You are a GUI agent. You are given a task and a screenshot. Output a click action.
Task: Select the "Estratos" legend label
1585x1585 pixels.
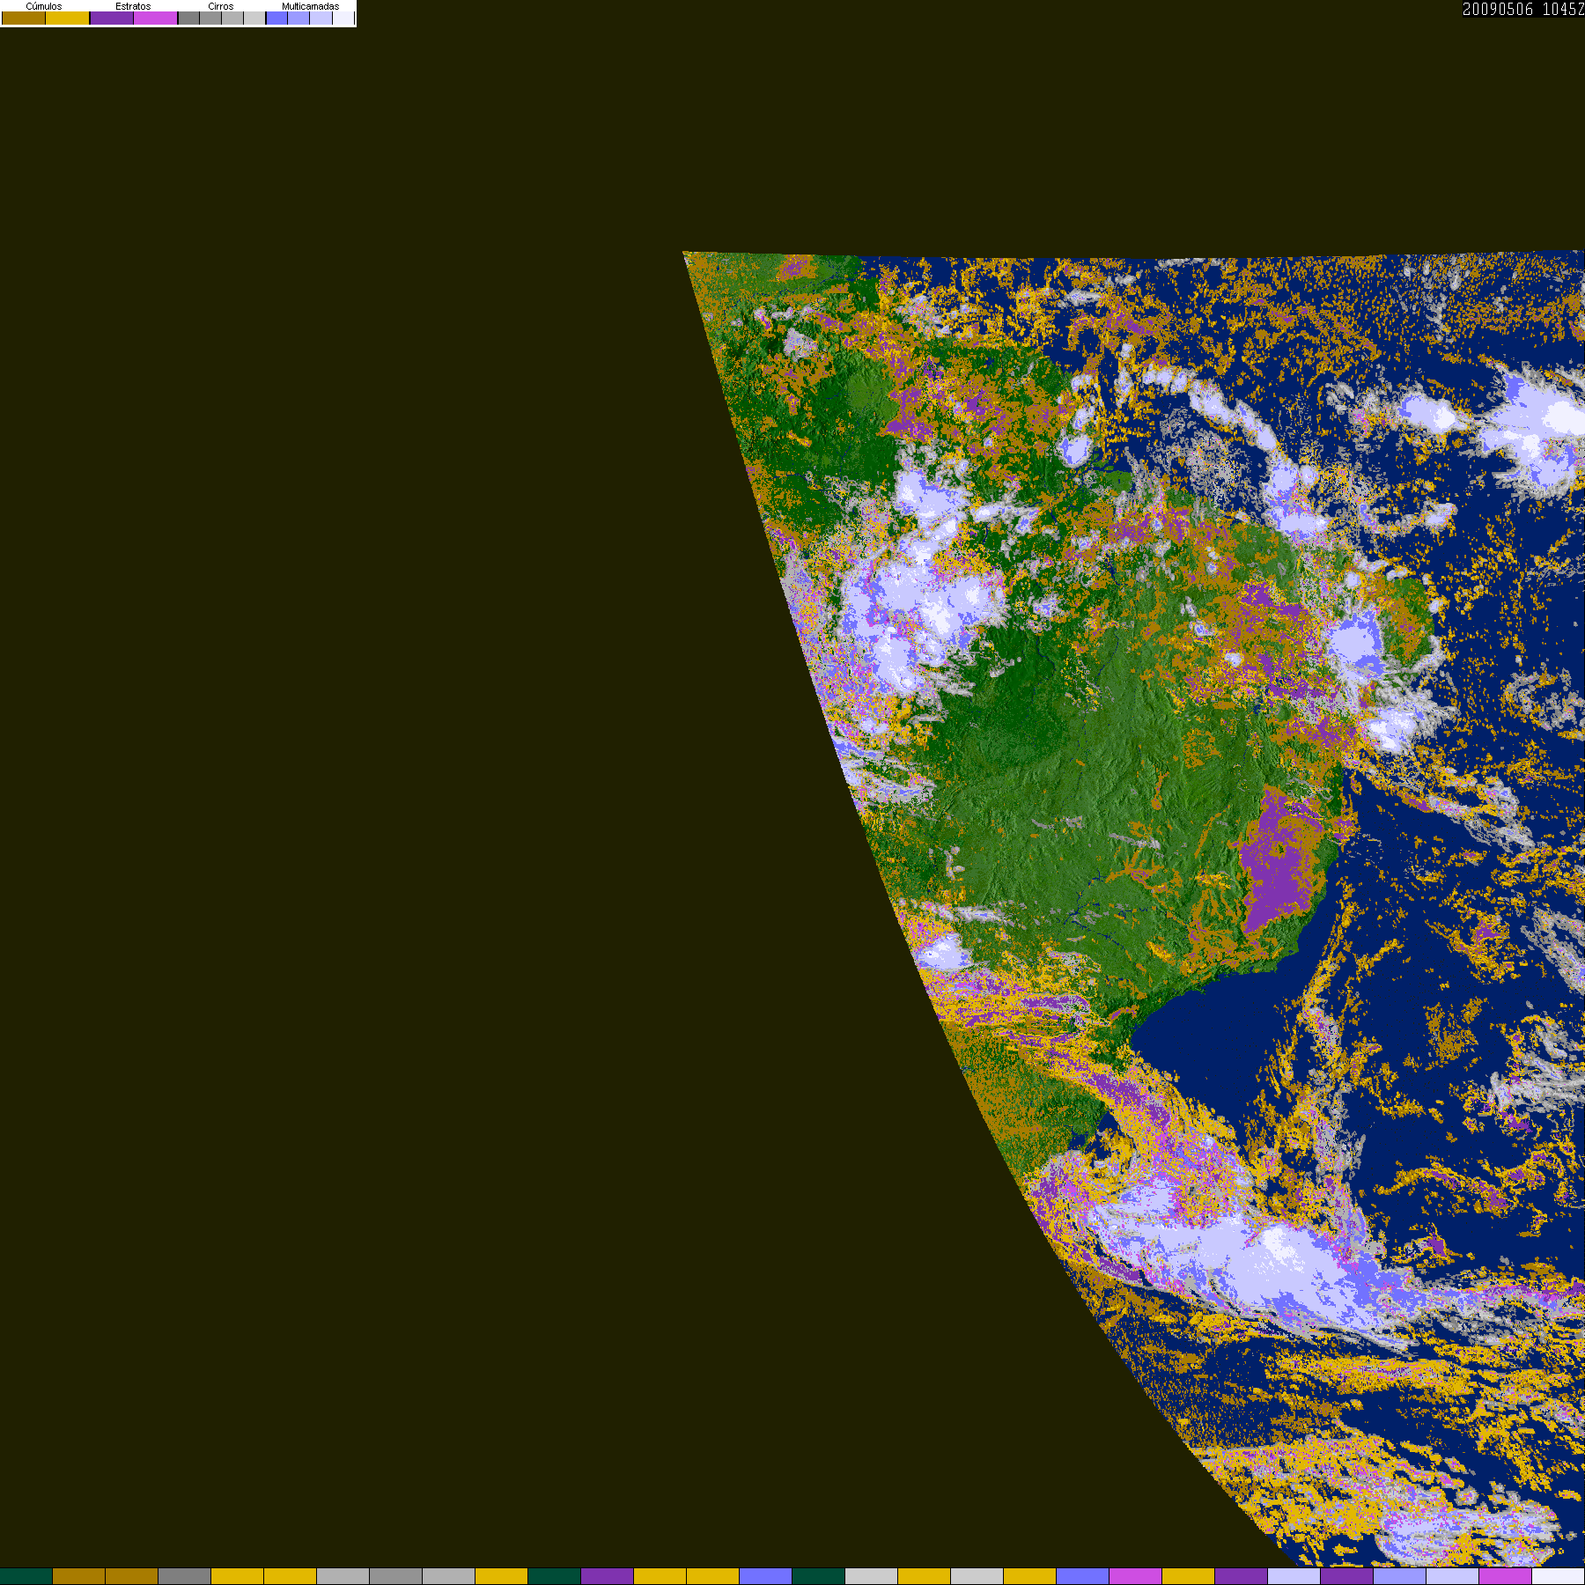tap(133, 6)
